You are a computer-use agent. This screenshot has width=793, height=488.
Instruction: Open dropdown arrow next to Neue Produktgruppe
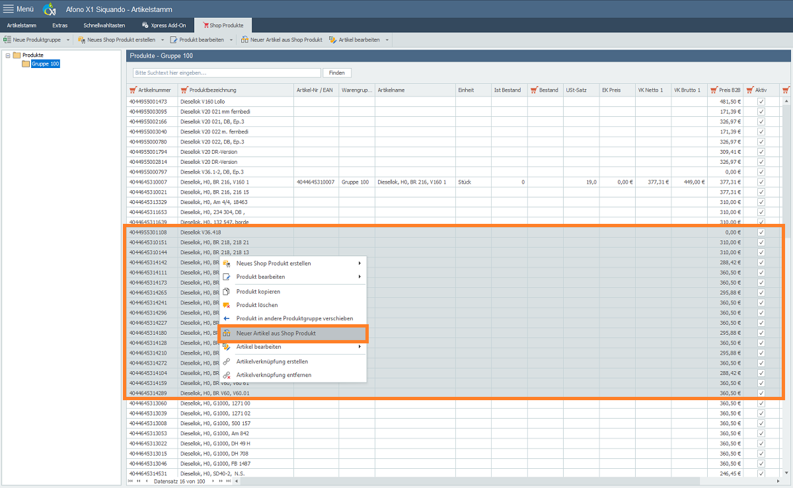tap(67, 40)
